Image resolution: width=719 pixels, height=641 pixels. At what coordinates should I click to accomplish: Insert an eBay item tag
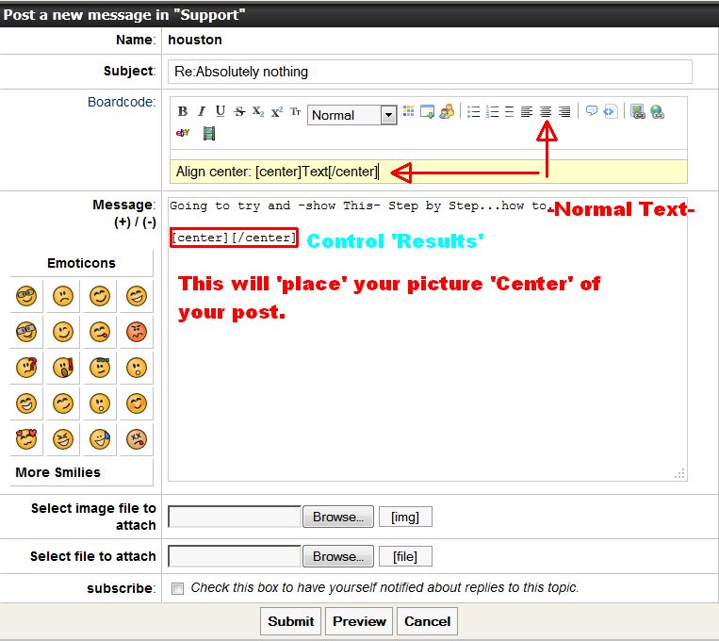[x=184, y=133]
